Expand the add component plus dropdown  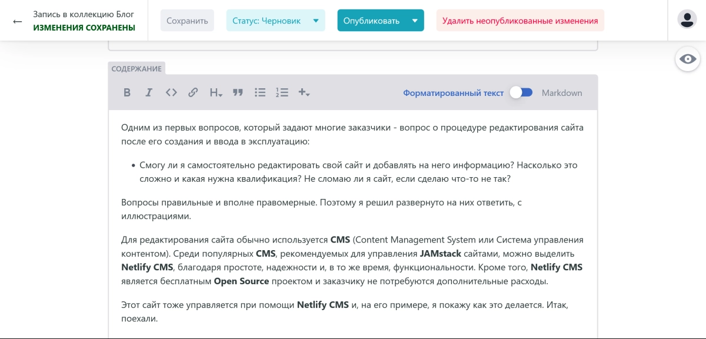[x=304, y=92]
